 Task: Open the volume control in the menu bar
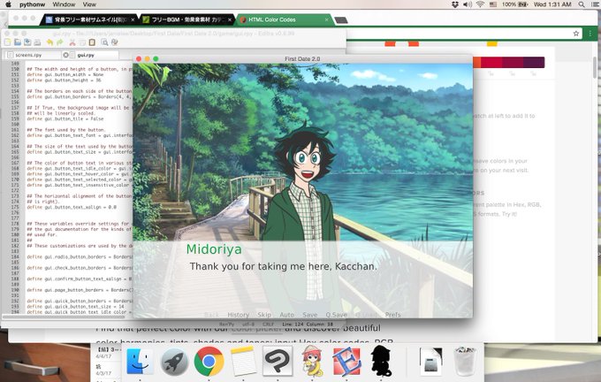[x=468, y=4]
